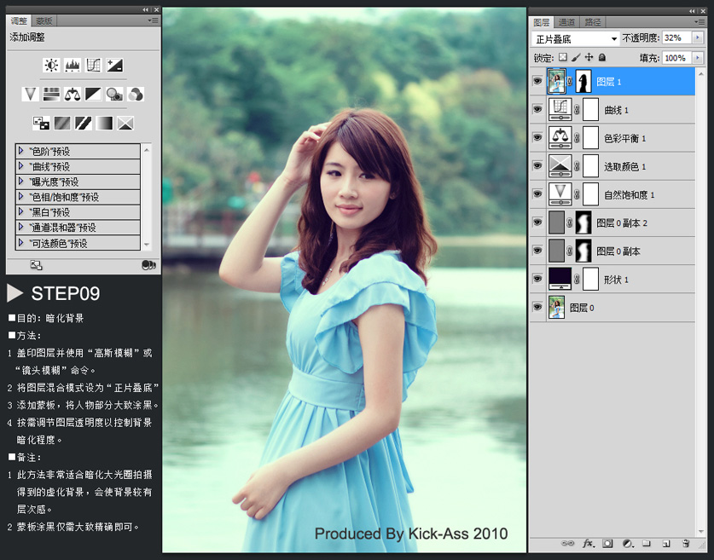Lock layer position

(x=589, y=57)
